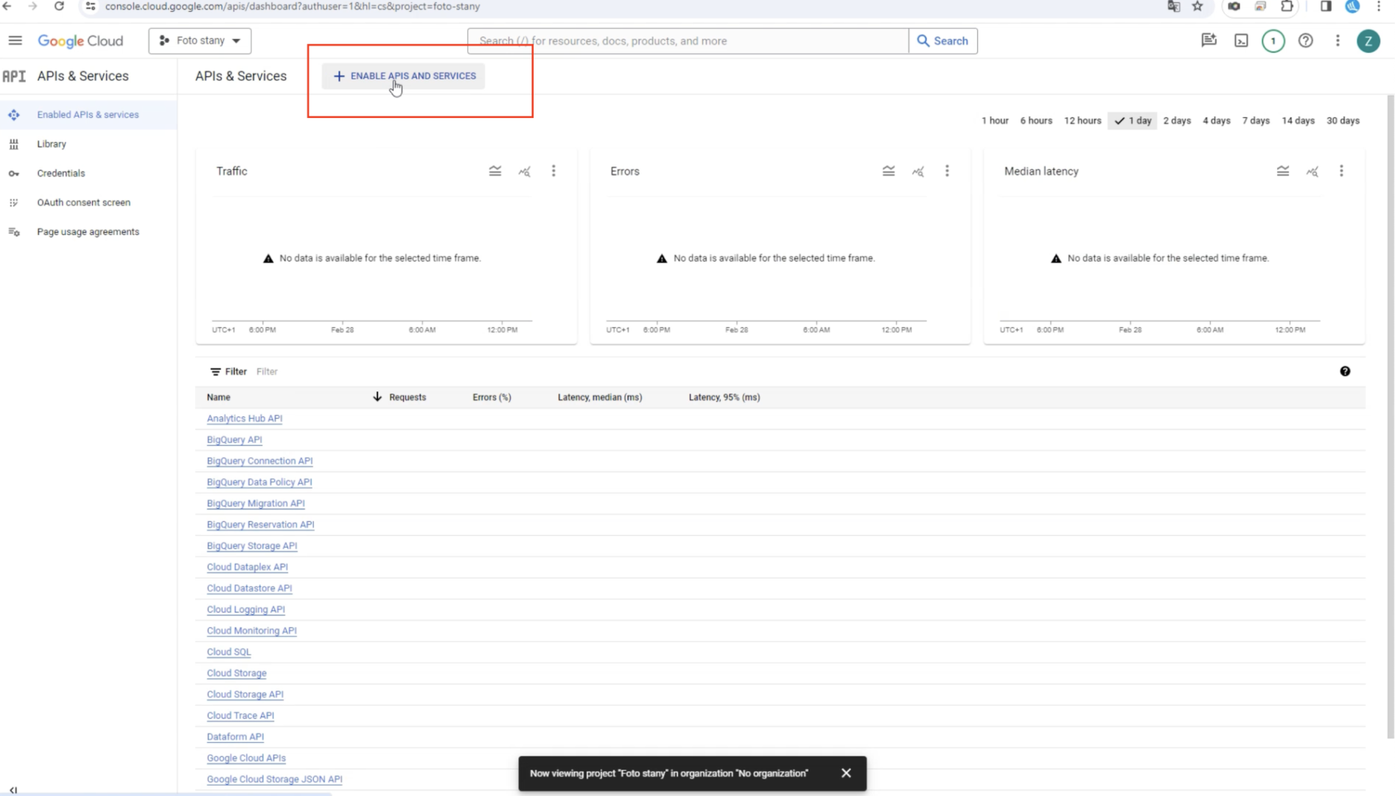1395x796 pixels.
Task: Toggle legend icon on Median latency chart
Action: coord(1283,171)
